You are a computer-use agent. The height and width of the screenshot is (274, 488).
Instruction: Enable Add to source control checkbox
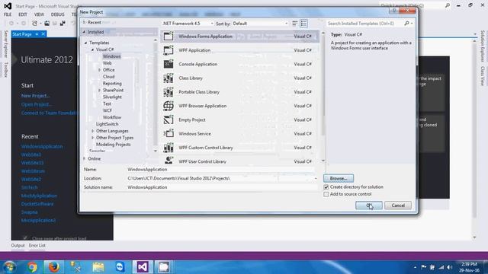click(x=326, y=194)
